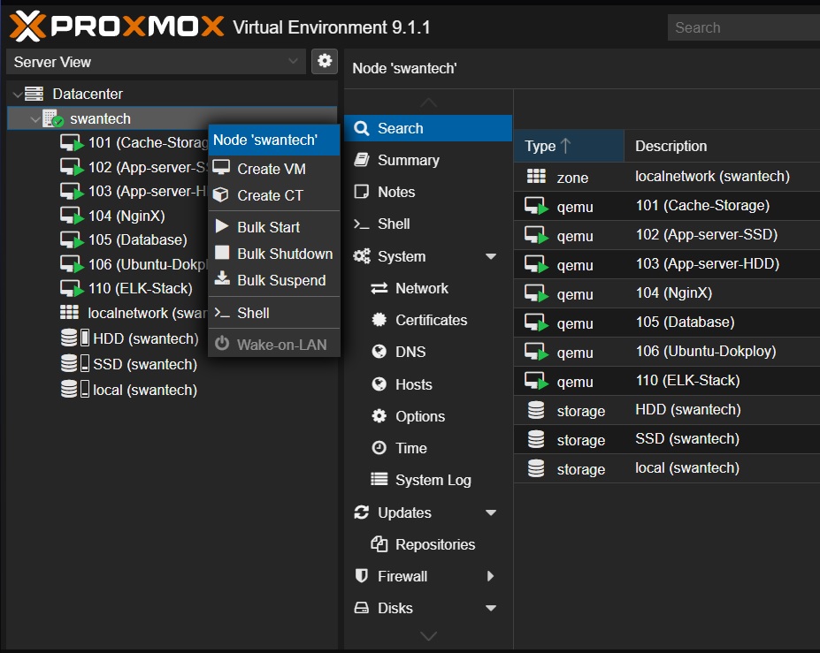Click VM icon for 105 (Database) in tree
820x653 pixels.
coord(72,239)
